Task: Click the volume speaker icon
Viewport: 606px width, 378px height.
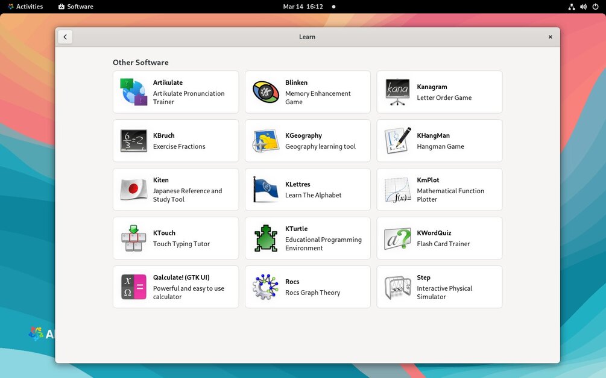Action: coord(583,7)
